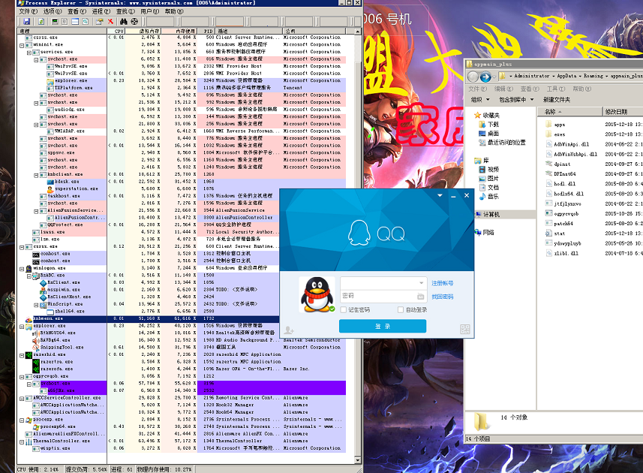The height and width of the screenshot is (473, 643).
Task: Collapse the winlogon.exe process tree
Action: (22, 269)
